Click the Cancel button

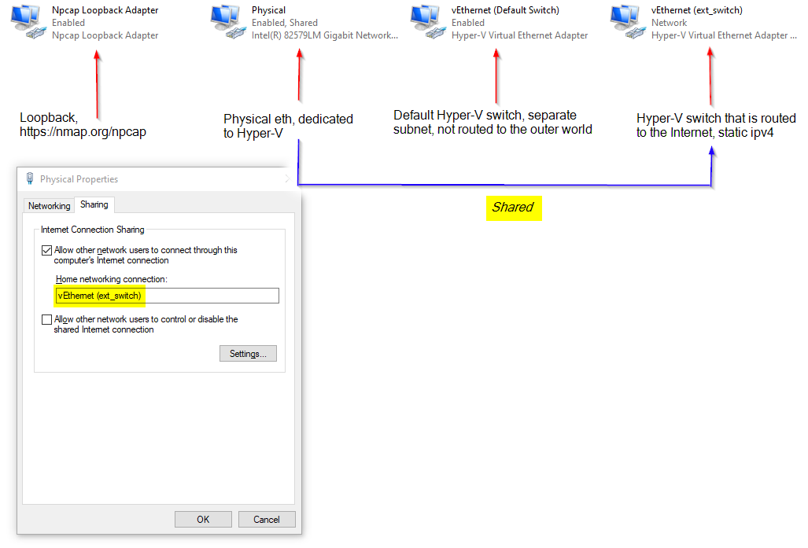pyautogui.click(x=267, y=519)
